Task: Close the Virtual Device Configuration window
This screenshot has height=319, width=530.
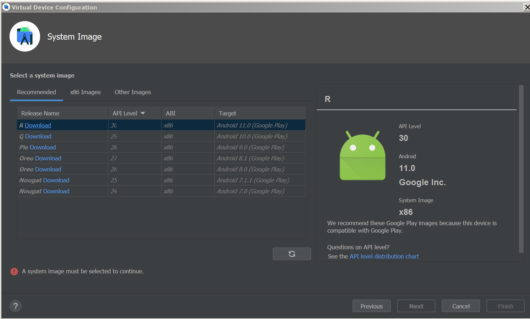Action: [x=527, y=7]
